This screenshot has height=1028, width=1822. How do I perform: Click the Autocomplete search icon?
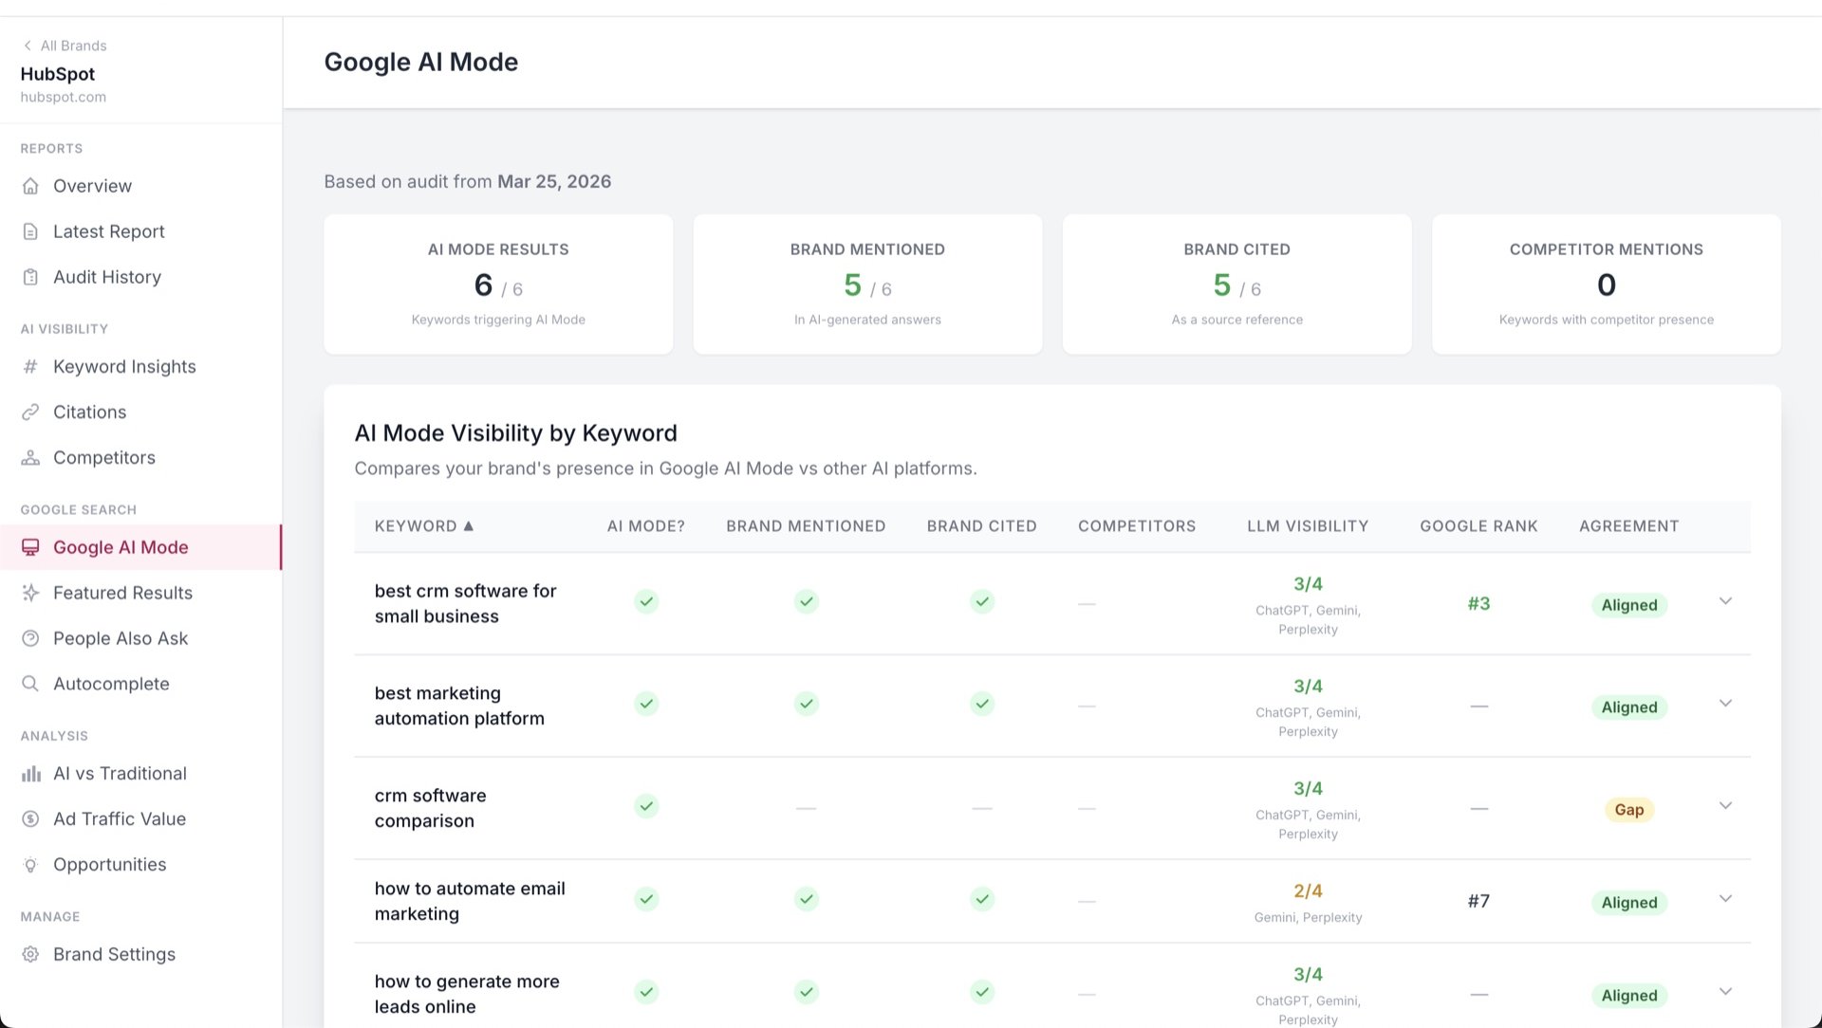[30, 684]
